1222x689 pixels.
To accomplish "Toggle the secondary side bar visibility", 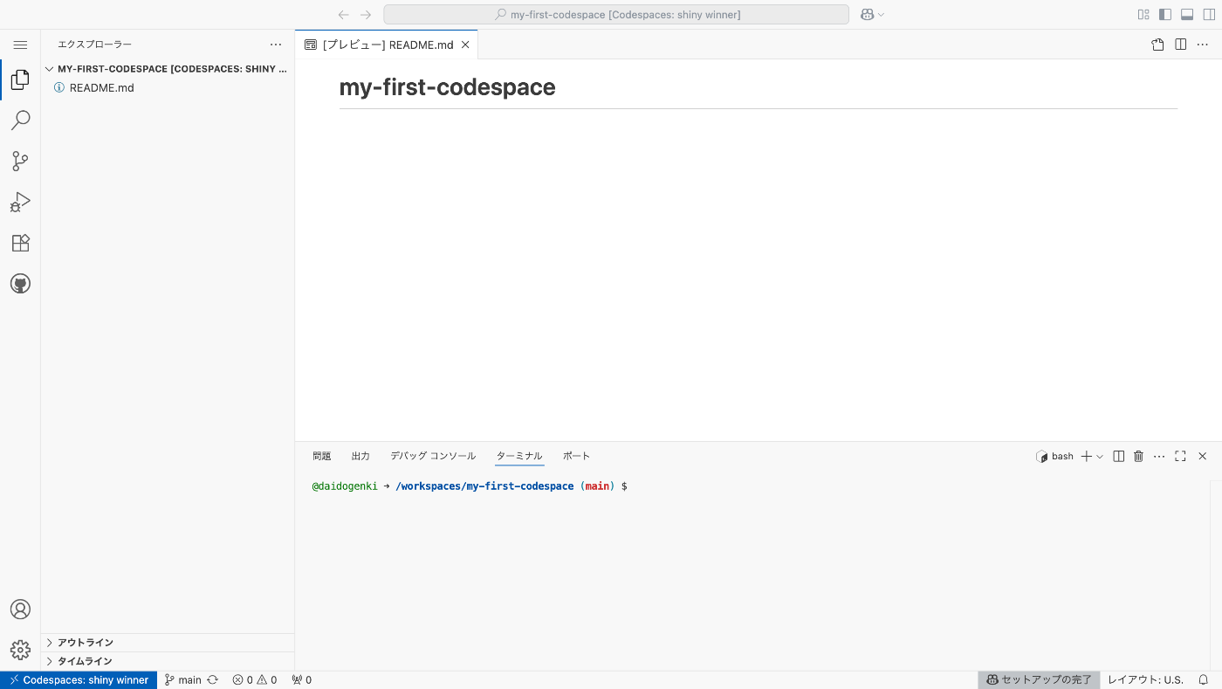I will click(1209, 15).
